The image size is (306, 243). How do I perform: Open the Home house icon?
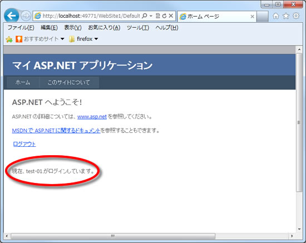[x=276, y=16]
